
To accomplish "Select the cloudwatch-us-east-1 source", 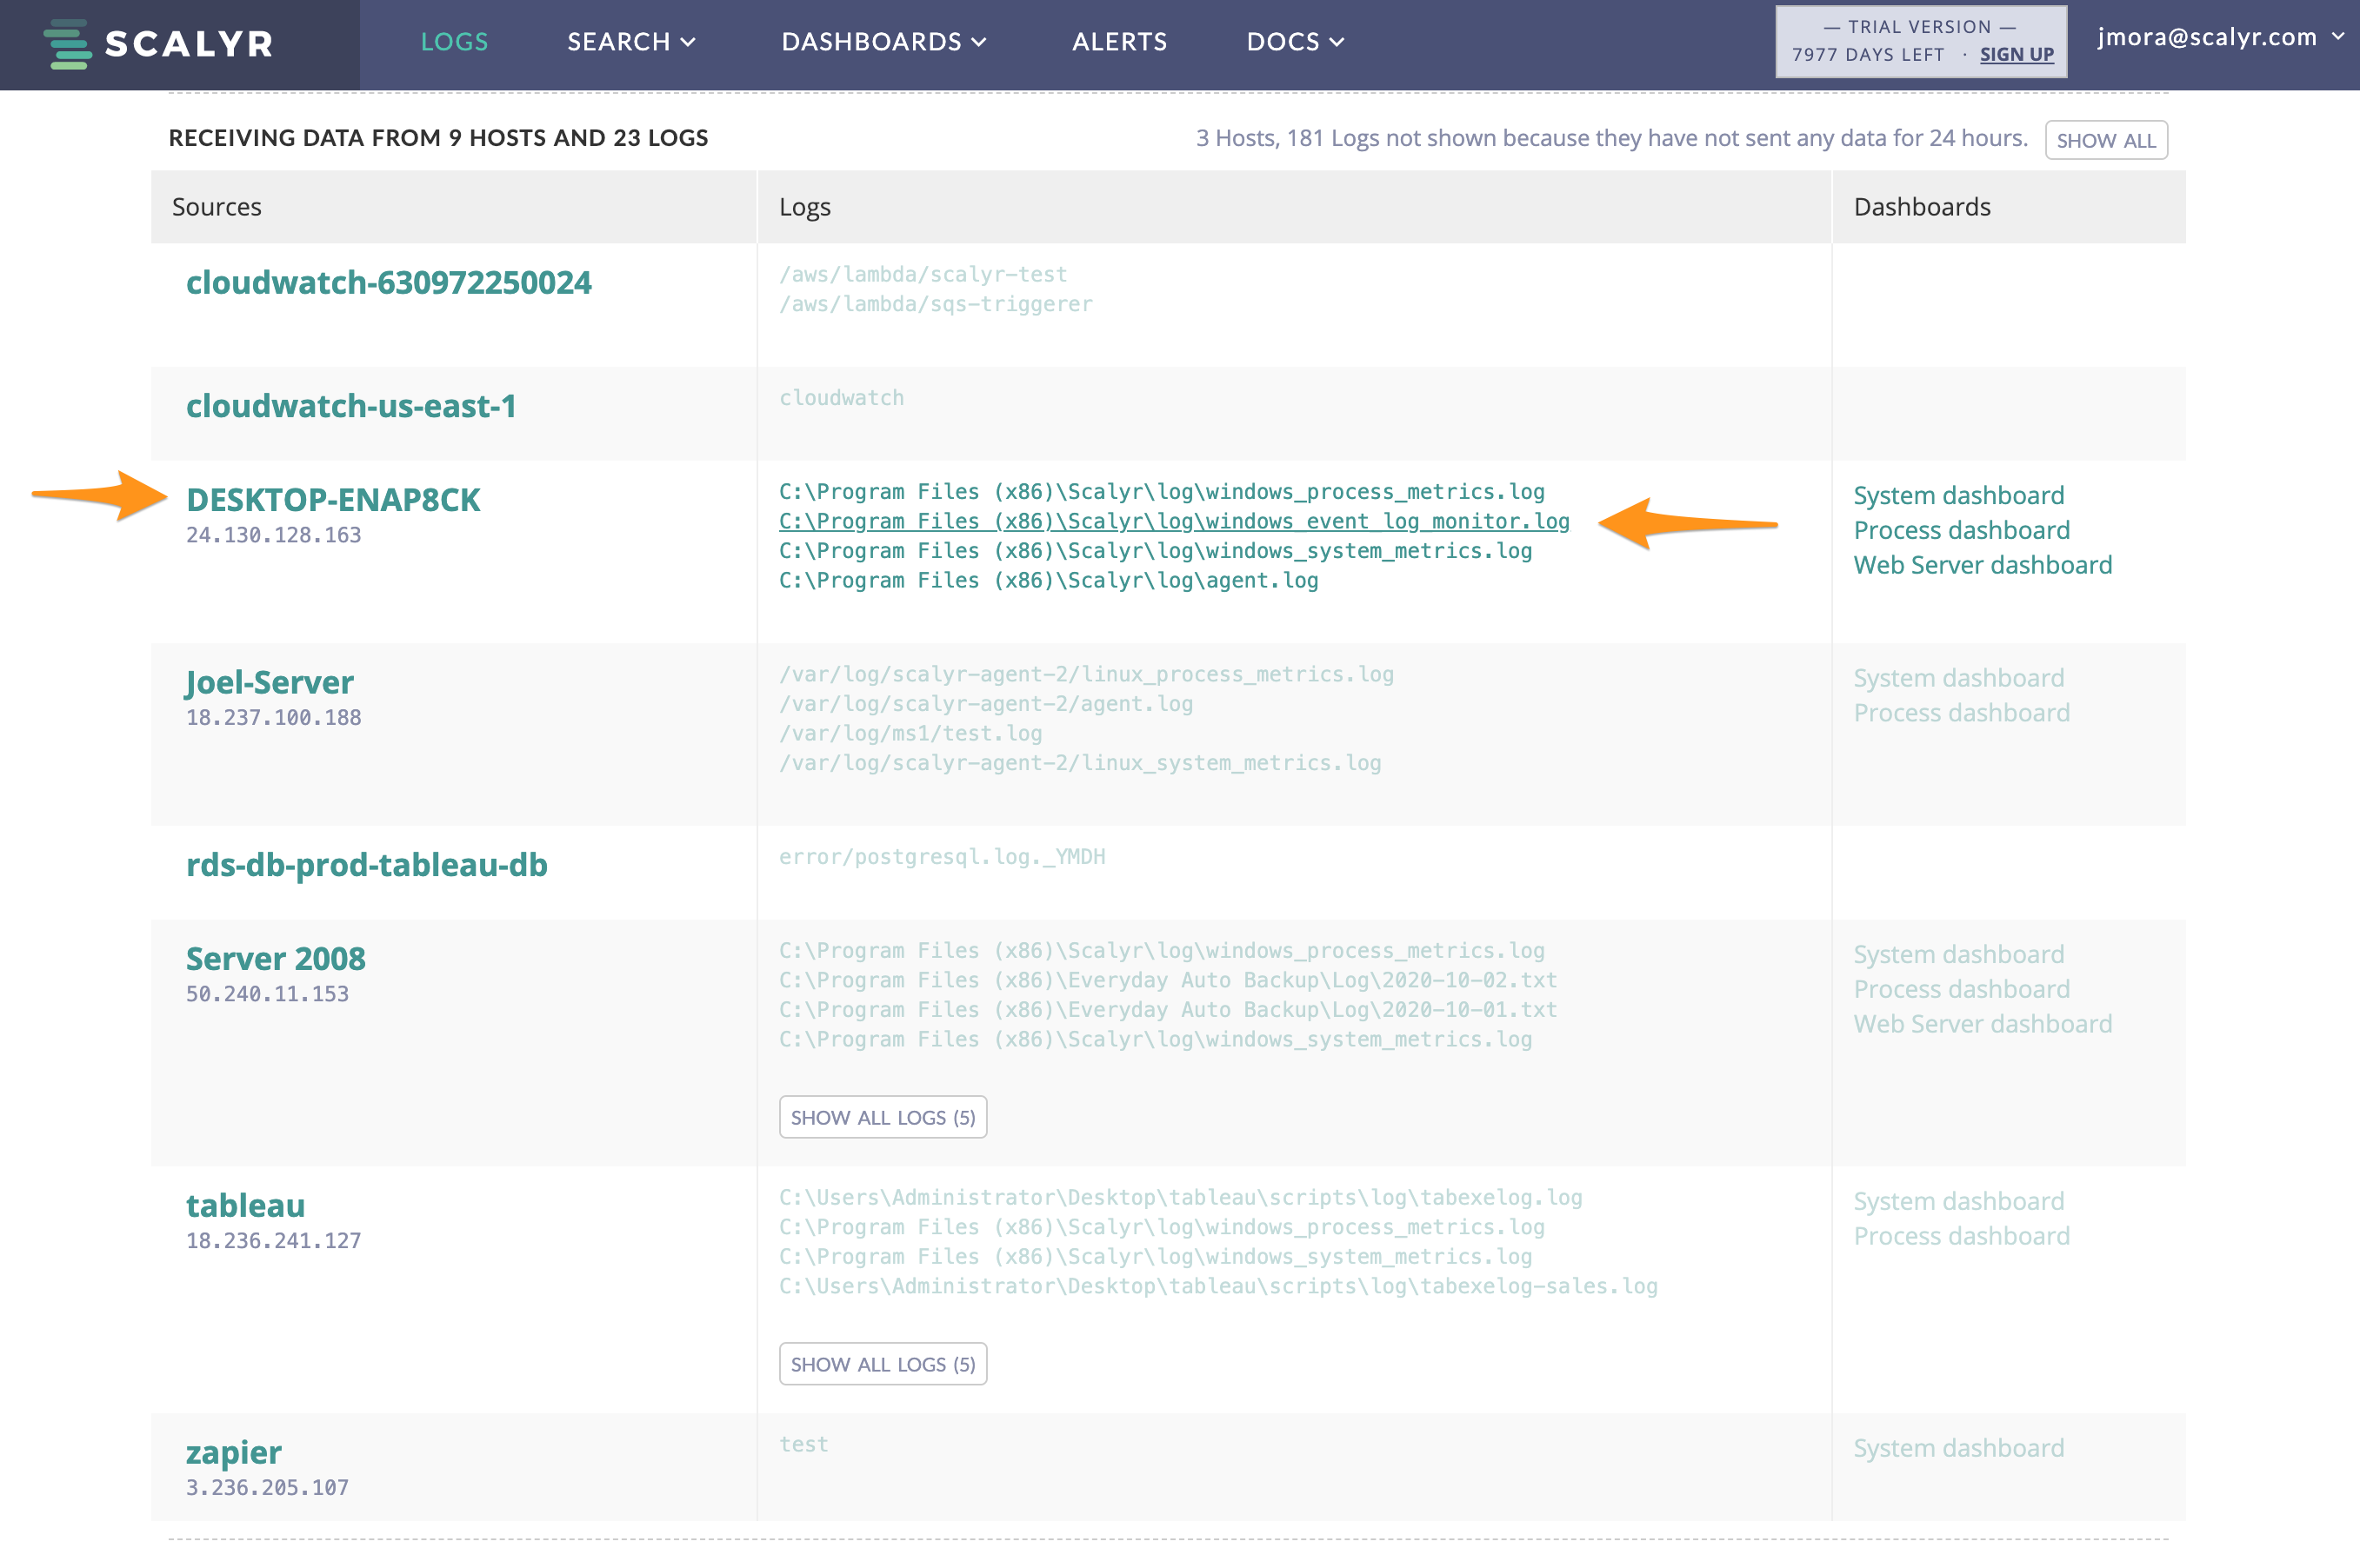I will [351, 406].
